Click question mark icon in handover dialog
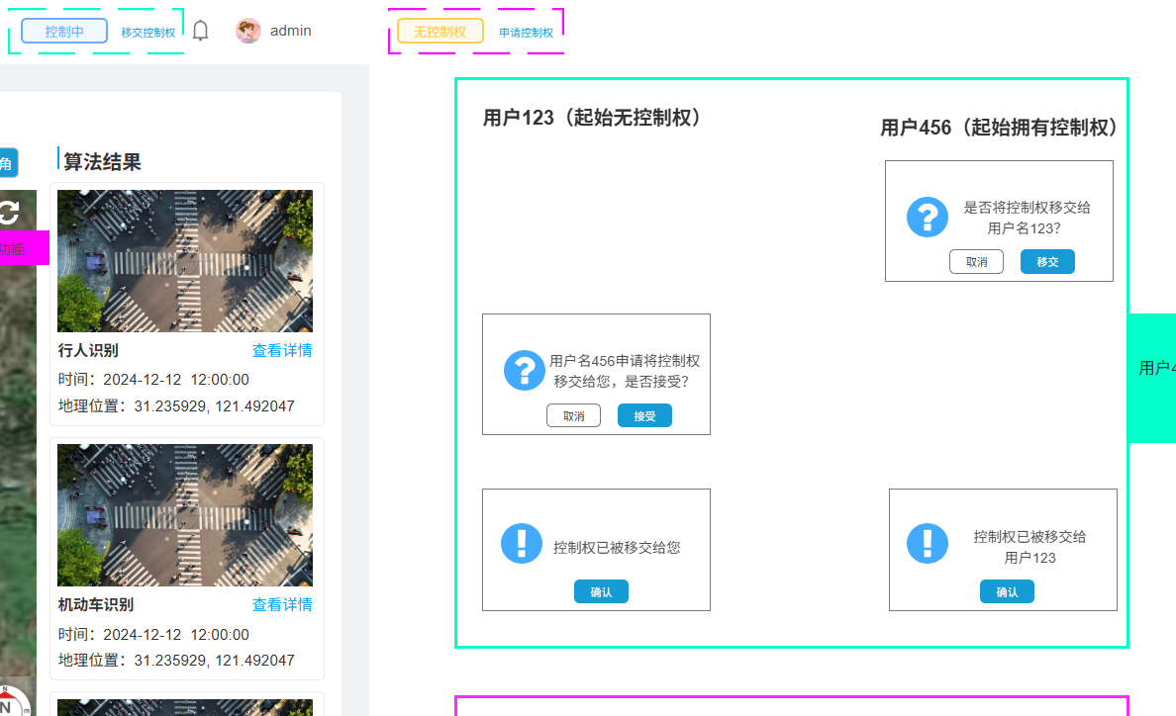The width and height of the screenshot is (1176, 716). click(x=927, y=218)
